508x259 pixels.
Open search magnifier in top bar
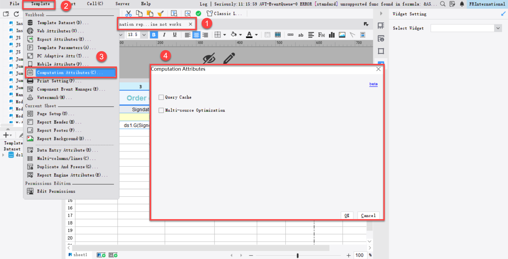click(443, 4)
